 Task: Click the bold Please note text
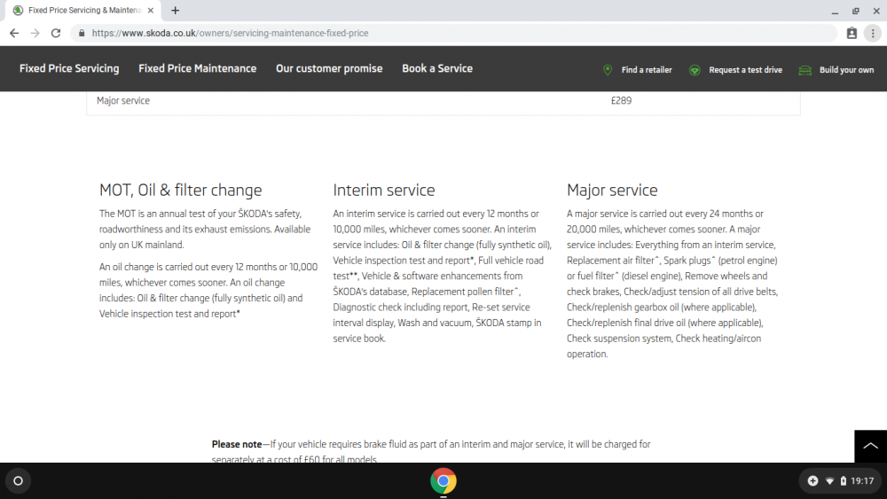point(237,444)
